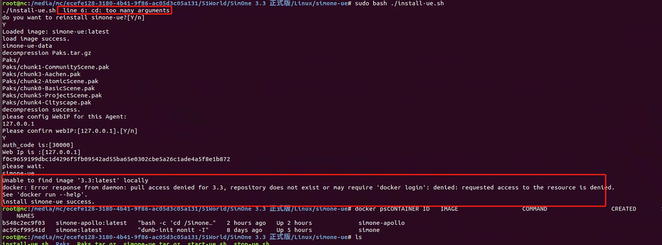Click 'Paks/chunk4-Cityscape.pak' entry
The image size is (662, 245).
pyautogui.click(x=47, y=103)
